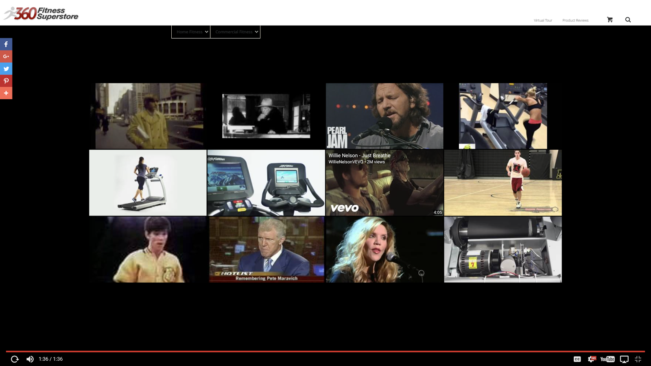Share the page on Google Plus
Screen dimensions: 651x366
click(6, 57)
